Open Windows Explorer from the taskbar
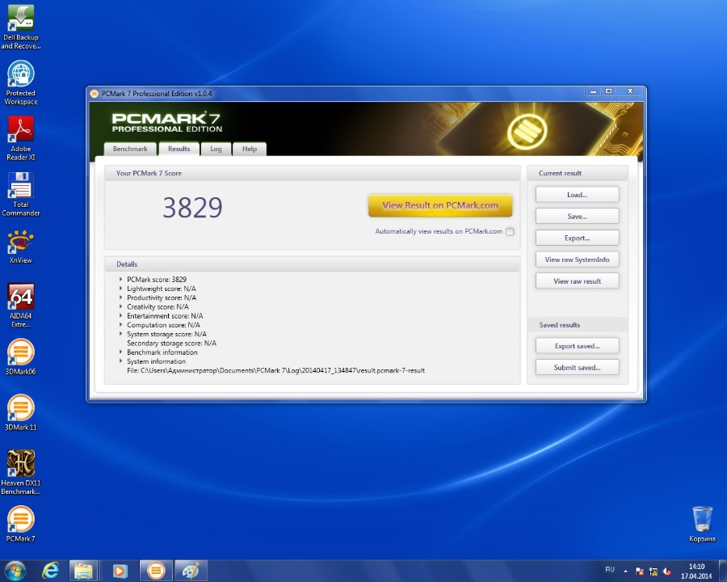The image size is (727, 582). (83, 571)
